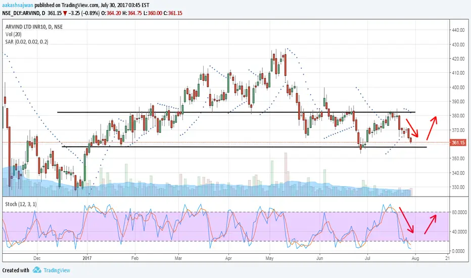Click the Apr label on time axis

[x=228, y=258]
